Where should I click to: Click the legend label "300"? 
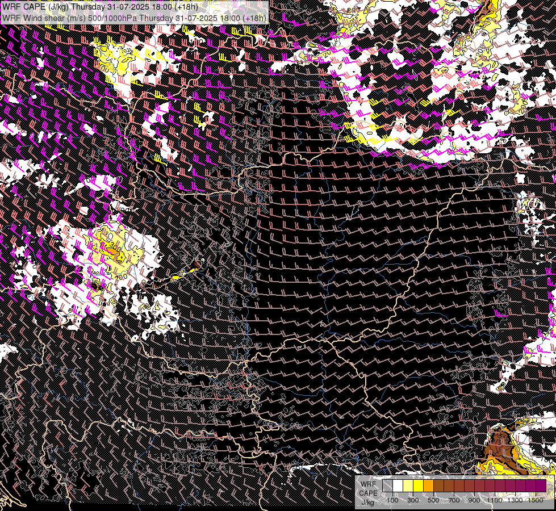pos(413,500)
